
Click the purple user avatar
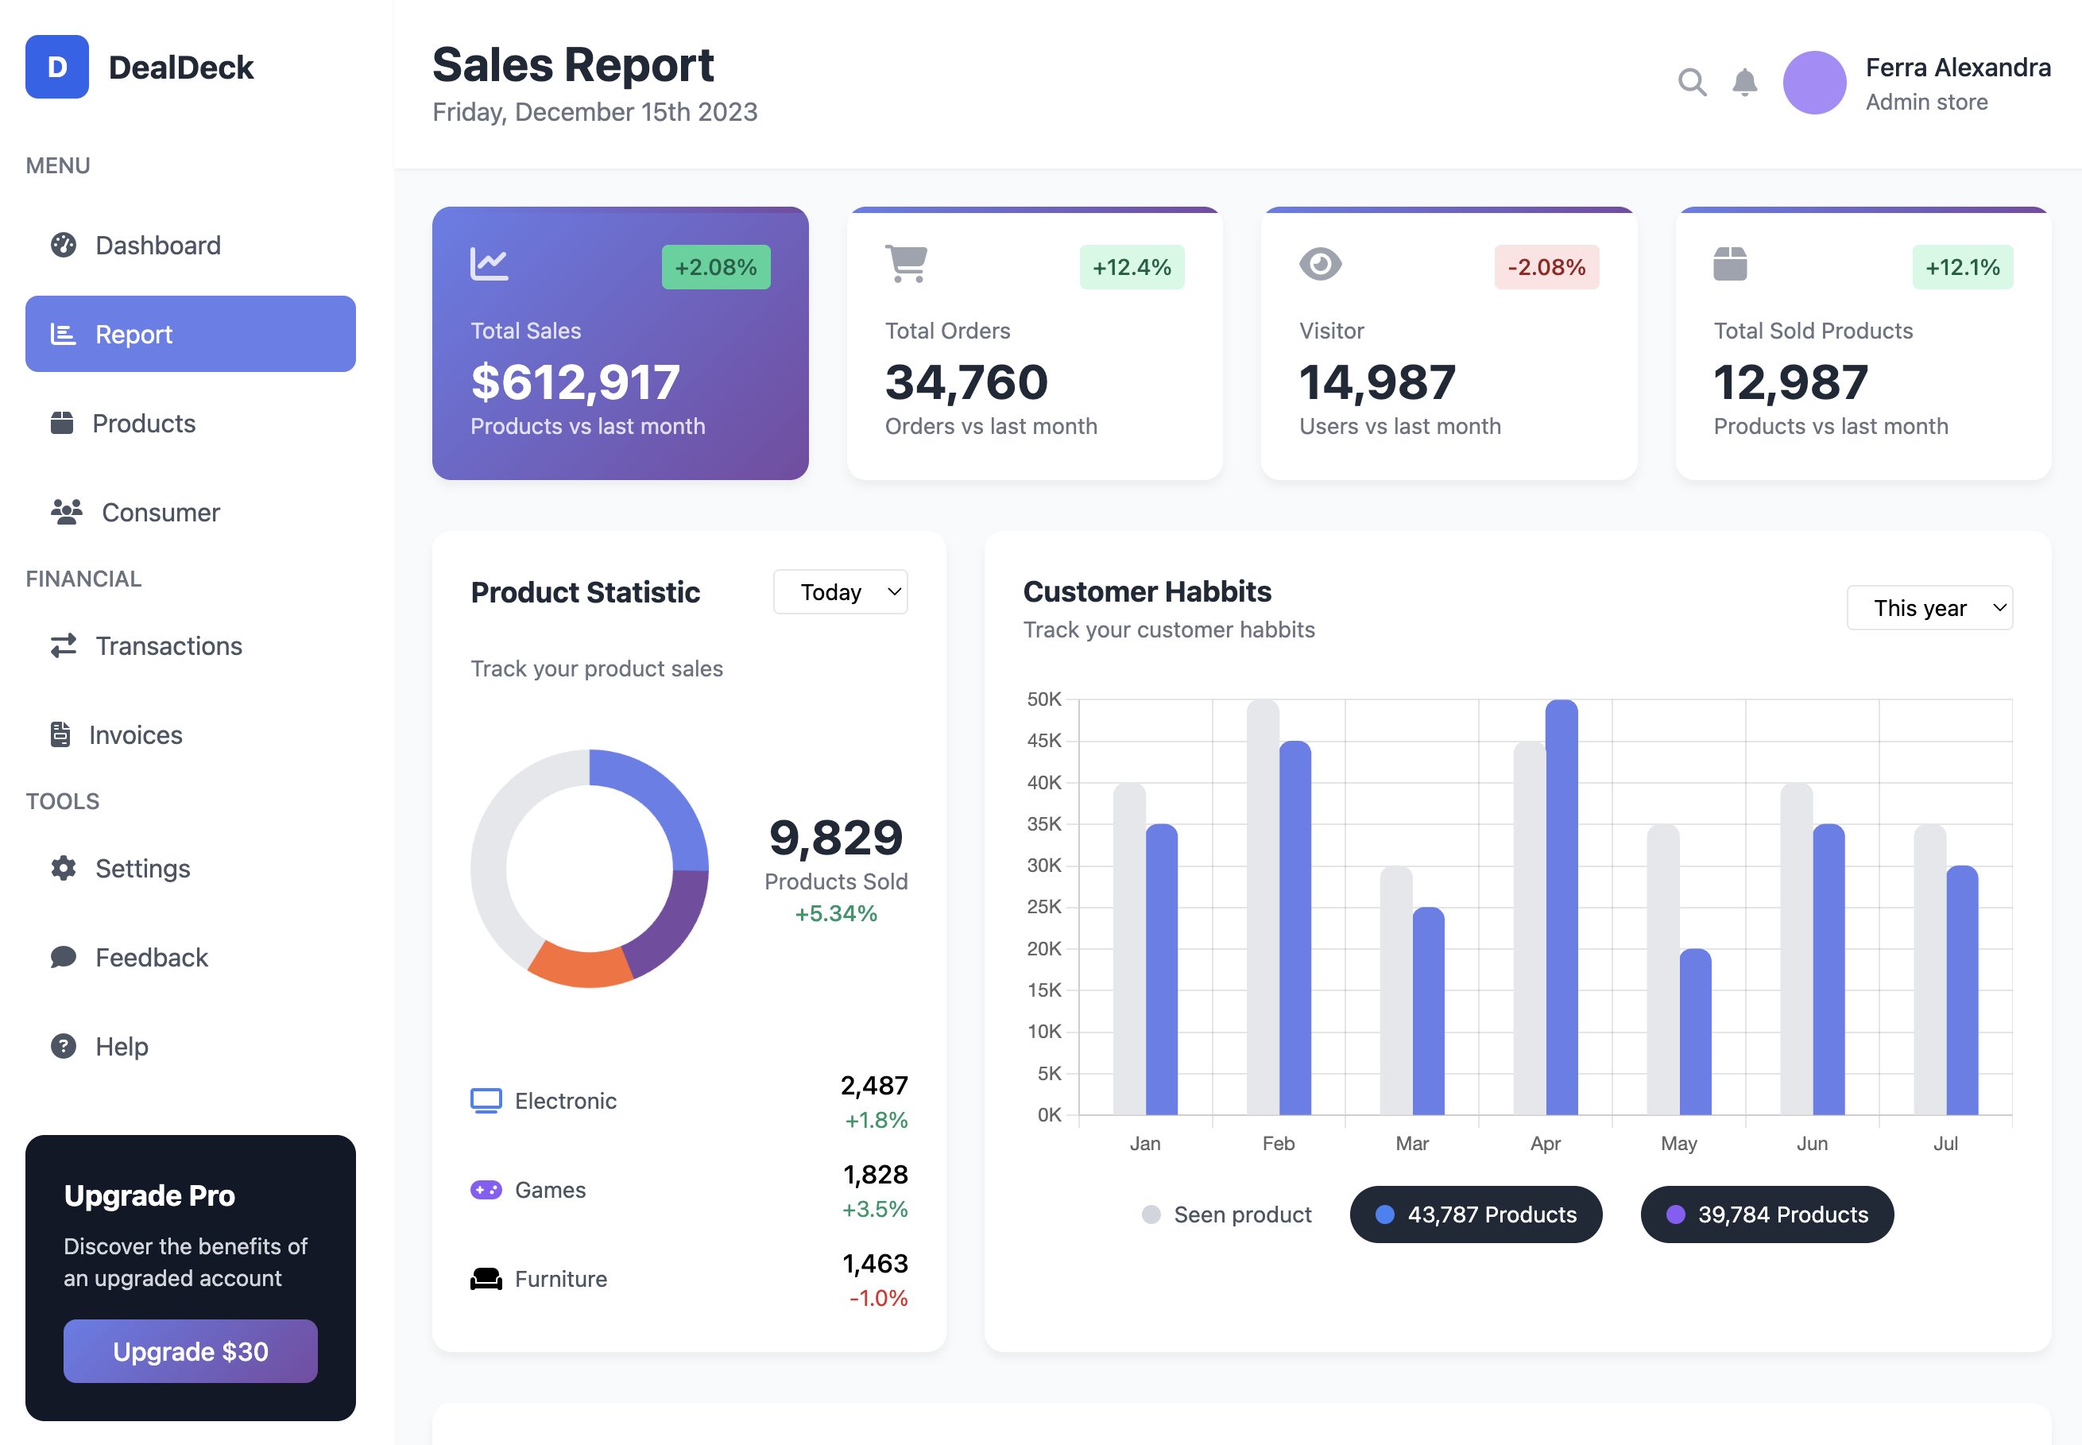(x=1814, y=83)
